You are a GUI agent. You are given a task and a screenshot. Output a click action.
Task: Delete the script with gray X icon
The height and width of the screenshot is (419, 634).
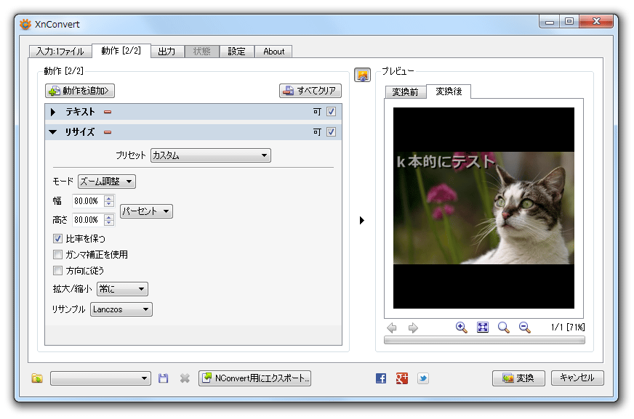coord(185,378)
